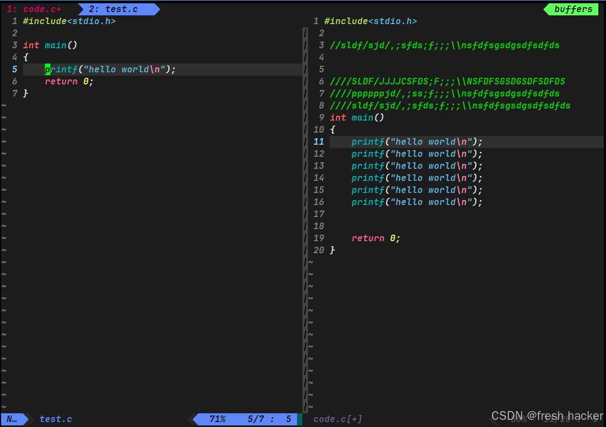606x427 pixels.
Task: Click line number 20 in right gutter
Action: pos(318,250)
